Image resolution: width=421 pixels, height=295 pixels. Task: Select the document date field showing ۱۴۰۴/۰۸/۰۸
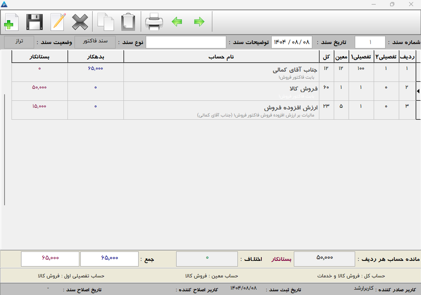(291, 42)
